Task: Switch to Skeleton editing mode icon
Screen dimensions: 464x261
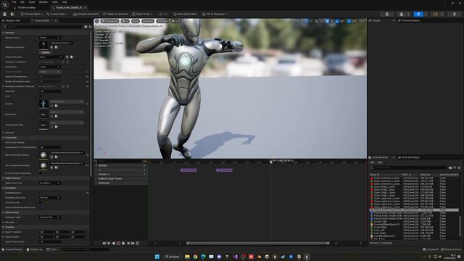Action: [x=386, y=14]
